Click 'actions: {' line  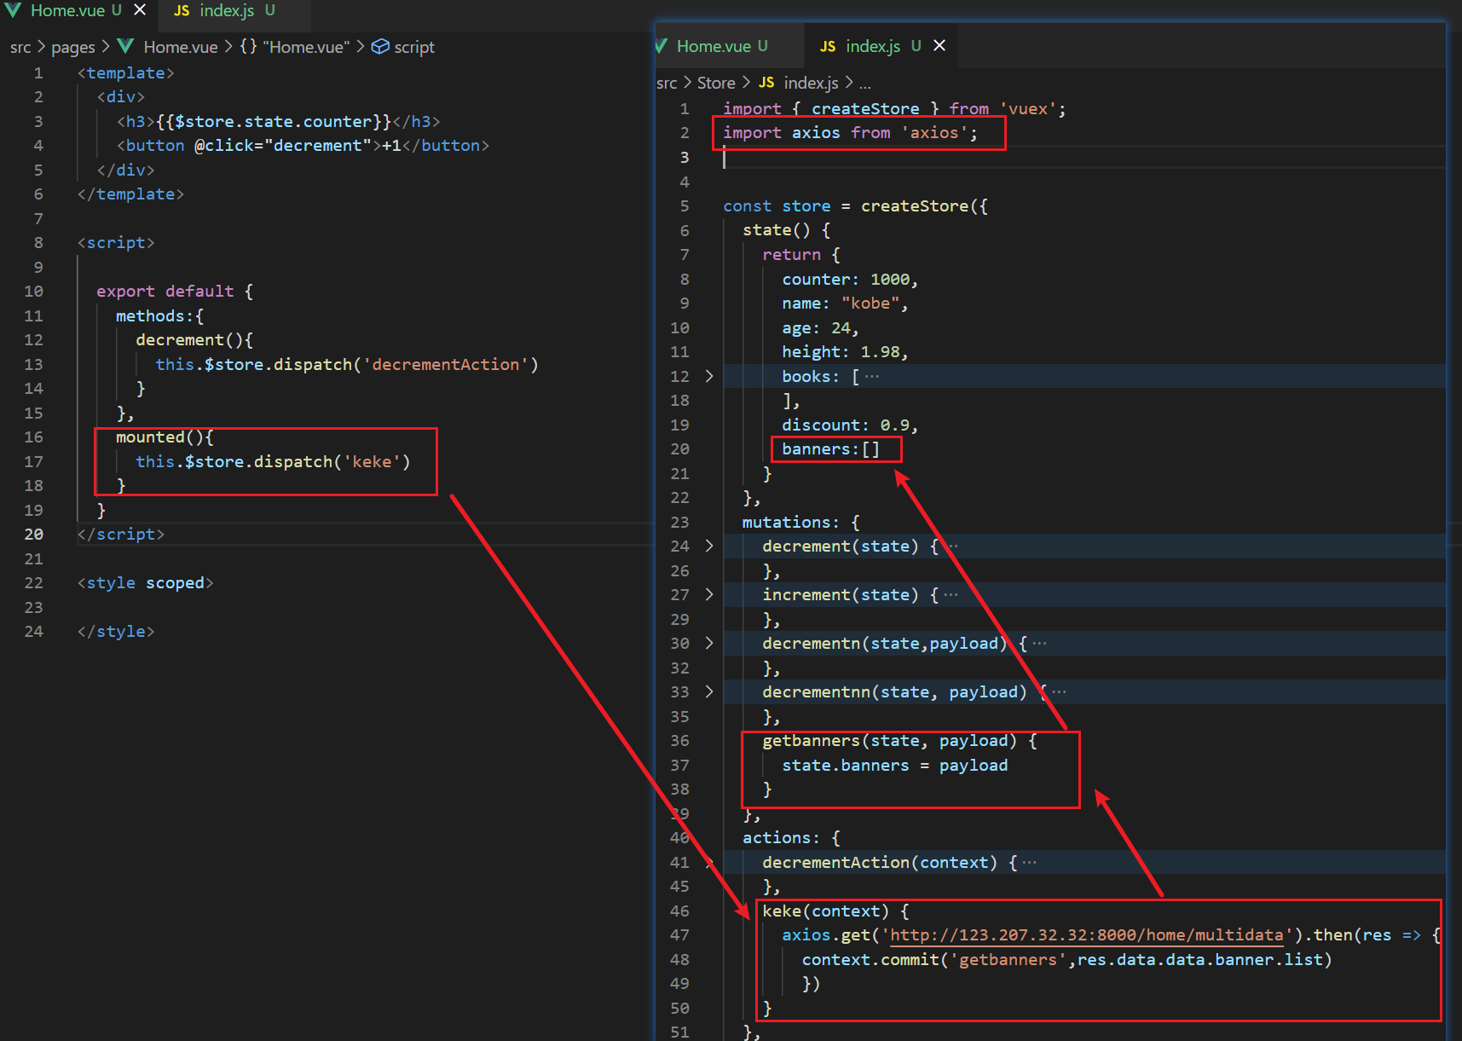point(791,837)
